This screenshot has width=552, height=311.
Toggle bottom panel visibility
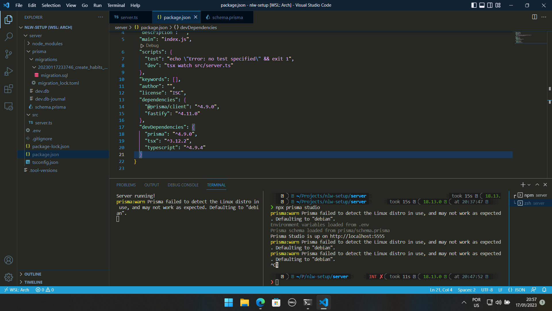click(482, 5)
